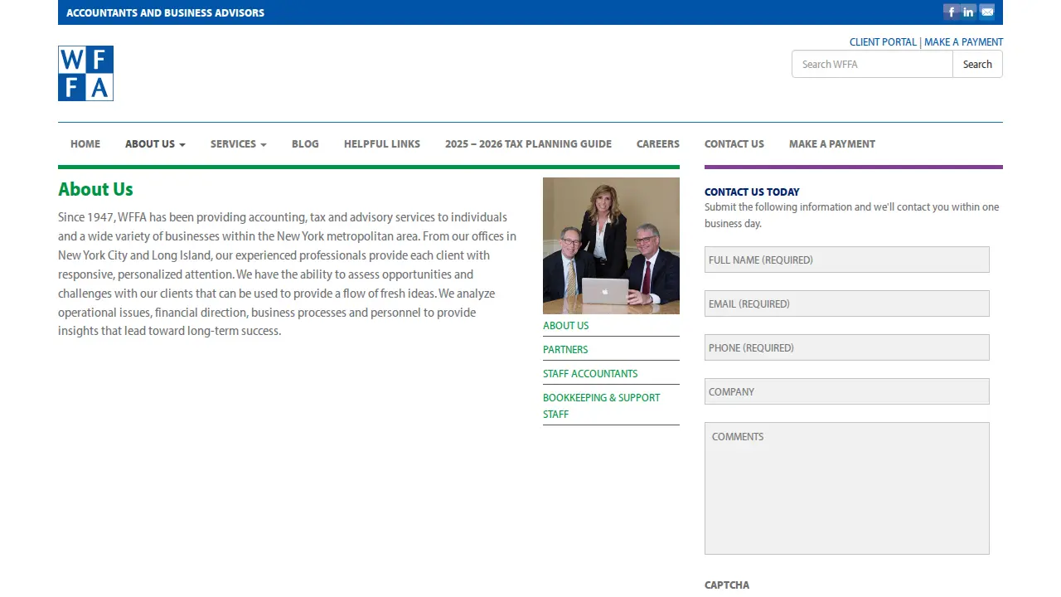1061x597 pixels.
Task: Click the Client Portal link
Action: coord(883,42)
